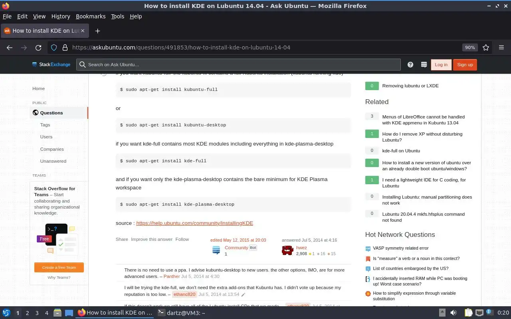Show desktop from the taskbar icon
The width and height of the screenshot is (511, 319).
pos(69,313)
